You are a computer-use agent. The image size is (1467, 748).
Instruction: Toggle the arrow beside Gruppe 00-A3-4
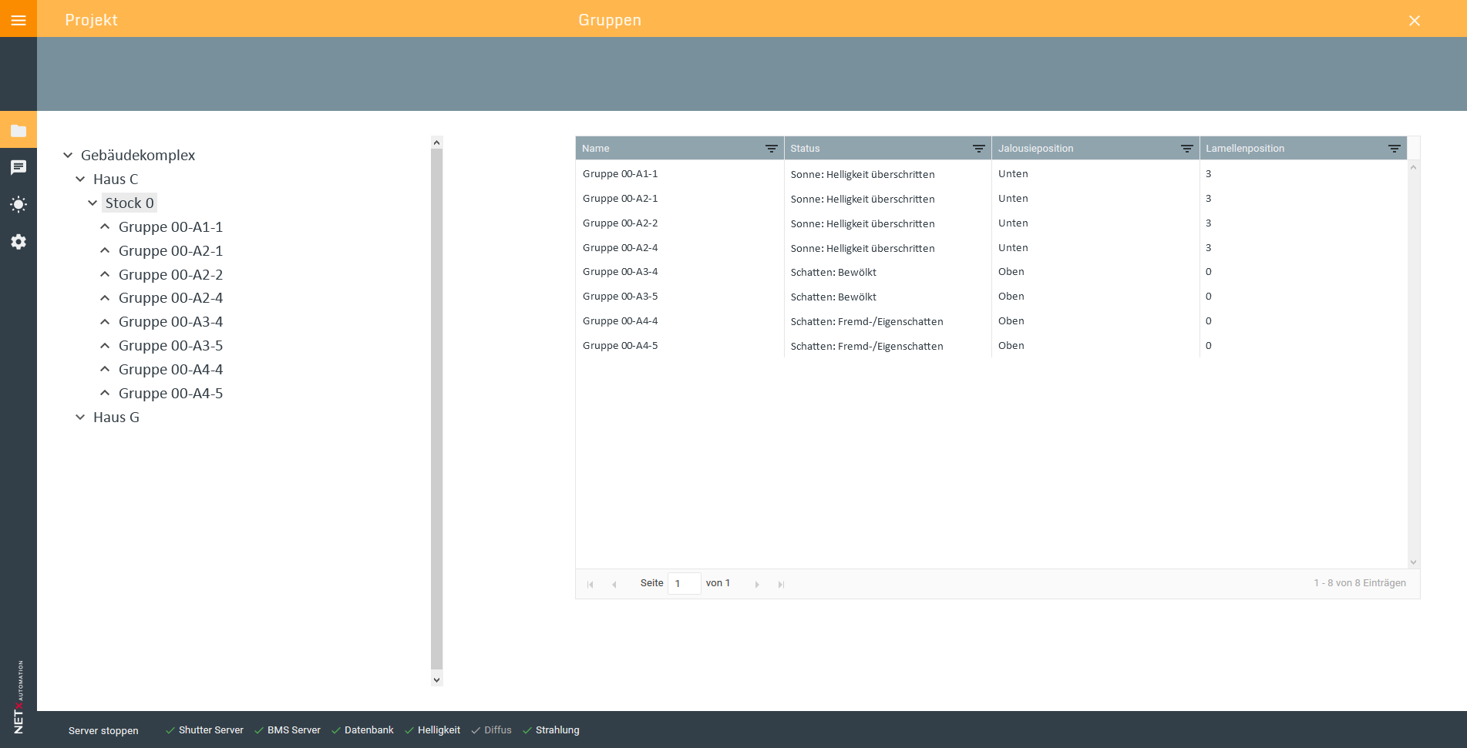(105, 321)
